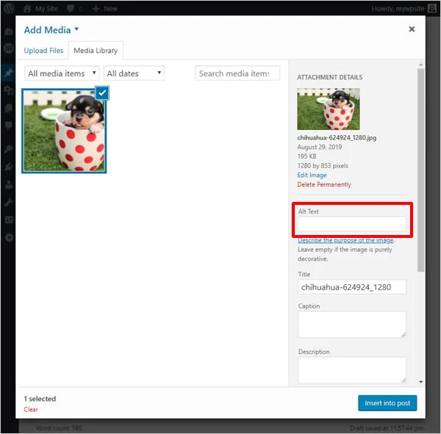Open the Users icon in the sidebar
Screen dimensions: 441x434
[9, 184]
